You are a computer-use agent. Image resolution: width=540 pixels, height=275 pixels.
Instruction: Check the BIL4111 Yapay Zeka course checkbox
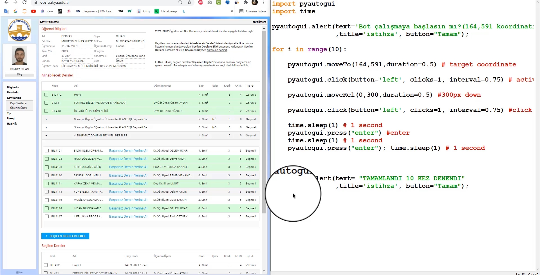click(x=47, y=184)
